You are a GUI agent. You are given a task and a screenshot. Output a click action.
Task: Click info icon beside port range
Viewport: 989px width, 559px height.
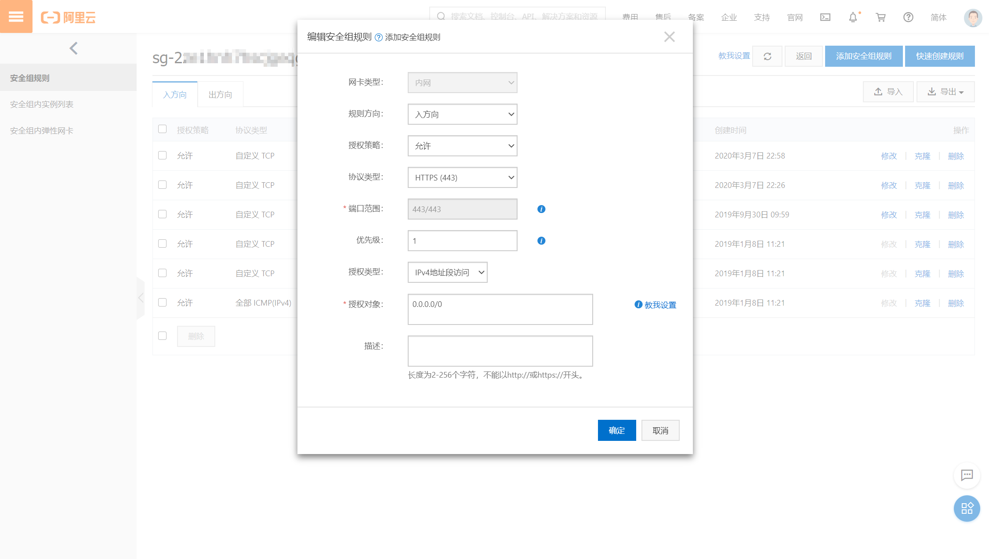click(541, 209)
